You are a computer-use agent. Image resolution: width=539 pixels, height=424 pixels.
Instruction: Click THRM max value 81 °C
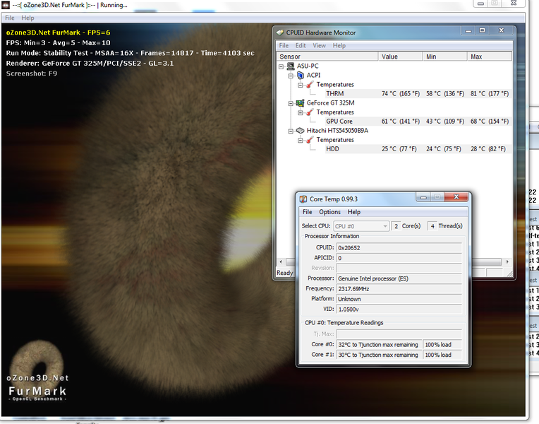pyautogui.click(x=490, y=94)
